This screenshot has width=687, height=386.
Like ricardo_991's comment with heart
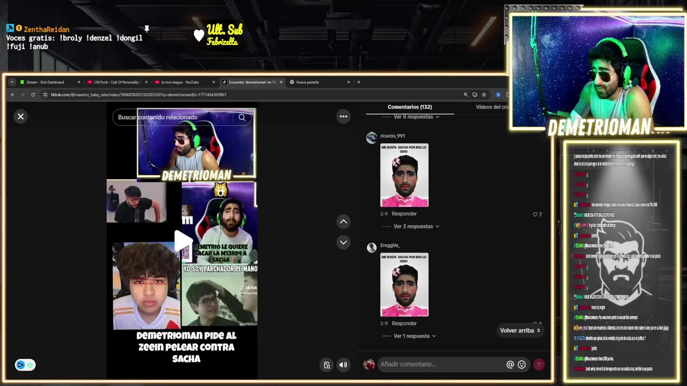535,214
